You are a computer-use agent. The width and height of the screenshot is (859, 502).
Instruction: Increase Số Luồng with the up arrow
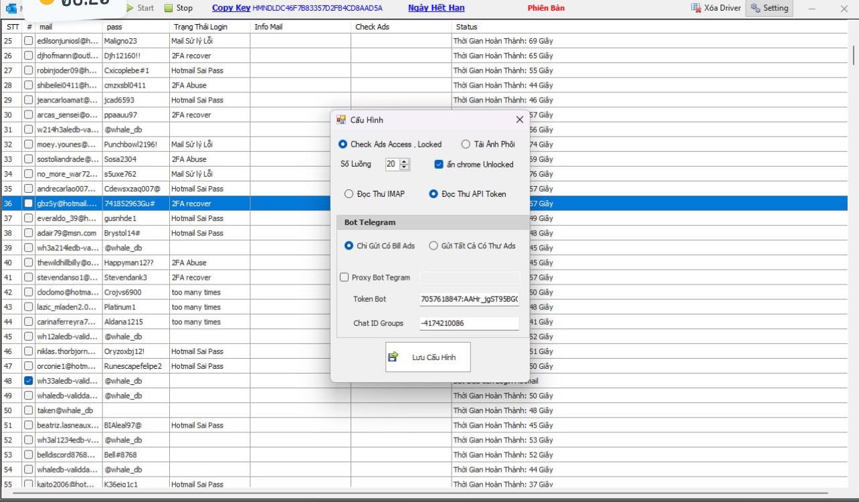click(x=405, y=161)
